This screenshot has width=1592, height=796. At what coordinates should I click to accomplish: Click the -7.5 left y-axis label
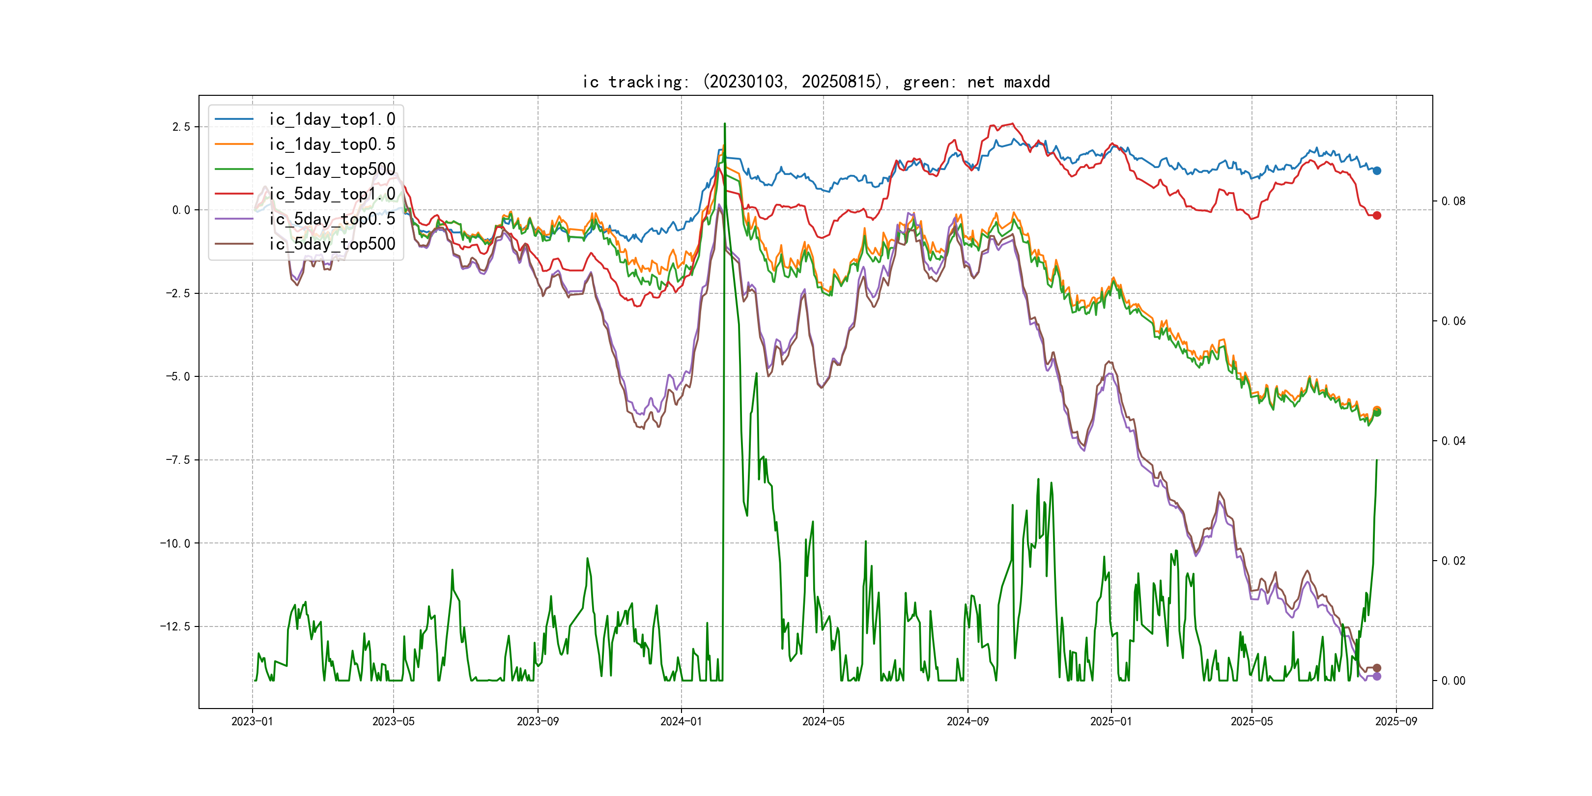(x=177, y=460)
